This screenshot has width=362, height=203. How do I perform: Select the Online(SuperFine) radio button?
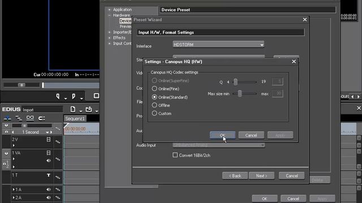154,81
